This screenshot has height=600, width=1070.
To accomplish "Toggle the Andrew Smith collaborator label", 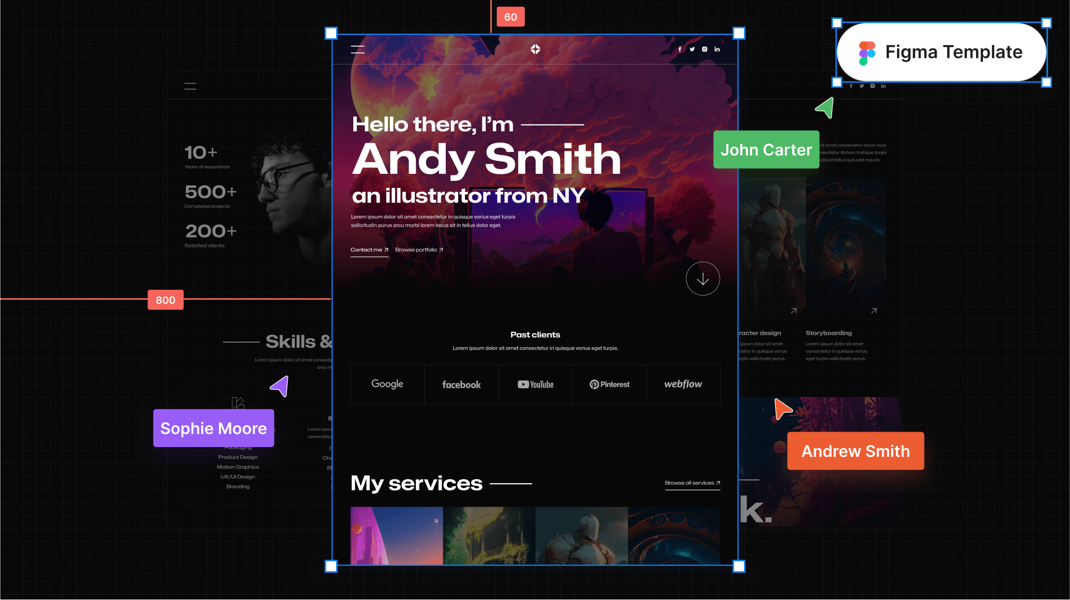I will click(x=855, y=450).
